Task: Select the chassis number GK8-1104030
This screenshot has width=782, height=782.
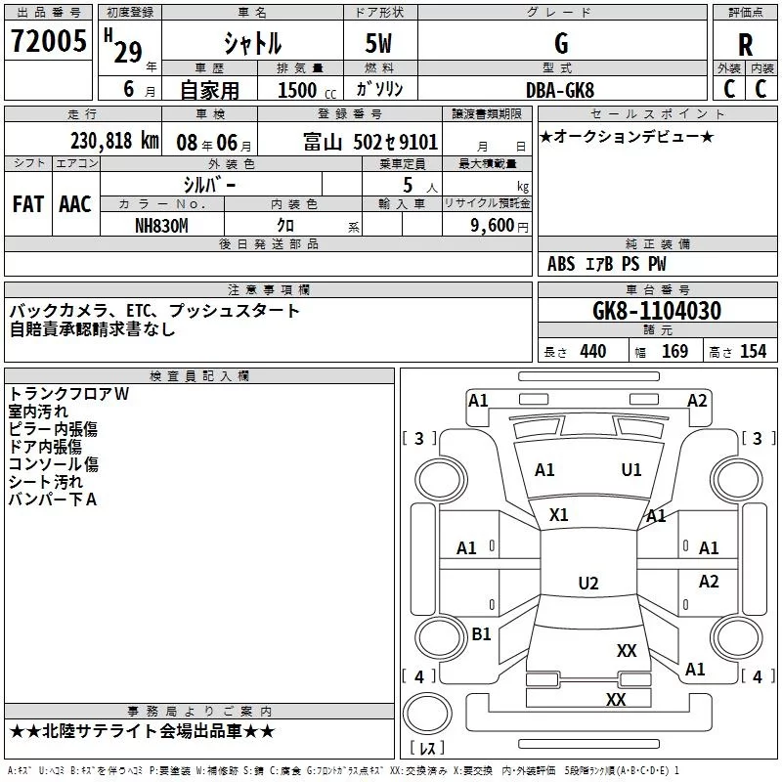Action: 657,311
